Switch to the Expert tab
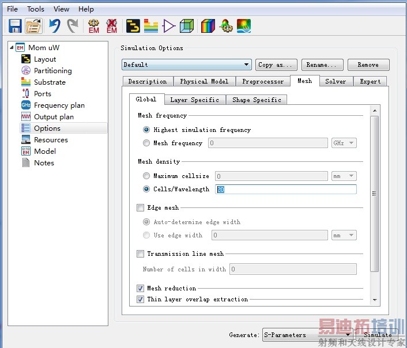The image size is (407, 348). (370, 81)
